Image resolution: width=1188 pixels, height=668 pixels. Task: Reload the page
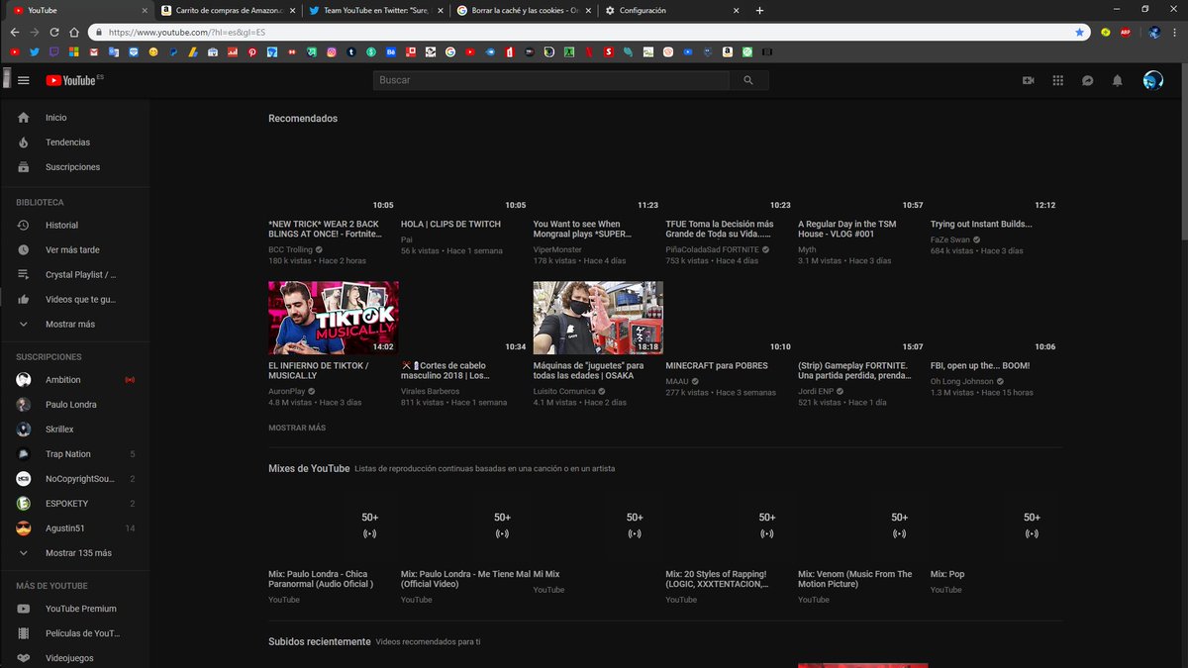(x=53, y=32)
